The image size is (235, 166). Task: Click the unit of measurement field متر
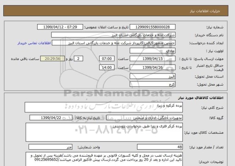pyautogui.click(x=50, y=147)
